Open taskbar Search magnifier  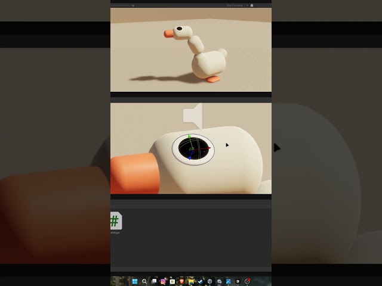(x=144, y=281)
